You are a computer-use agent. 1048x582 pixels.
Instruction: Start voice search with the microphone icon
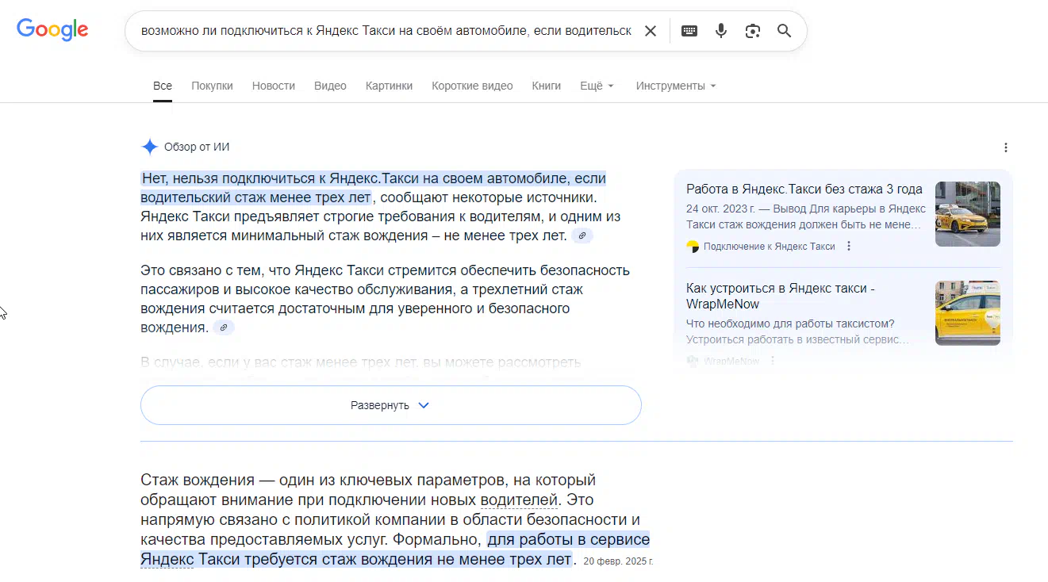point(721,31)
